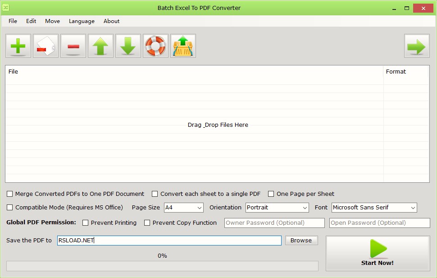Move the selected file down
The height and width of the screenshot is (278, 437).
pos(128,46)
